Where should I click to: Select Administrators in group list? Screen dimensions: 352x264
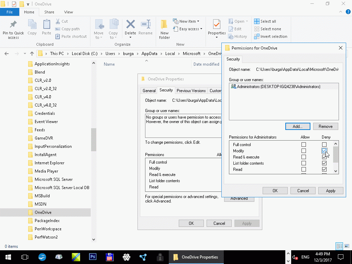284,86
